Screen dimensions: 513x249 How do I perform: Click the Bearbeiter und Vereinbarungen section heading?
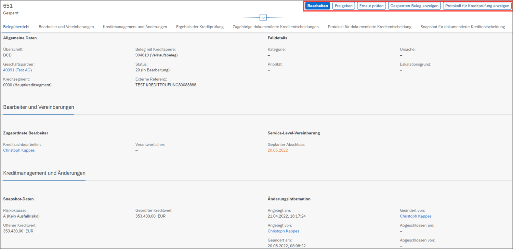click(x=38, y=107)
